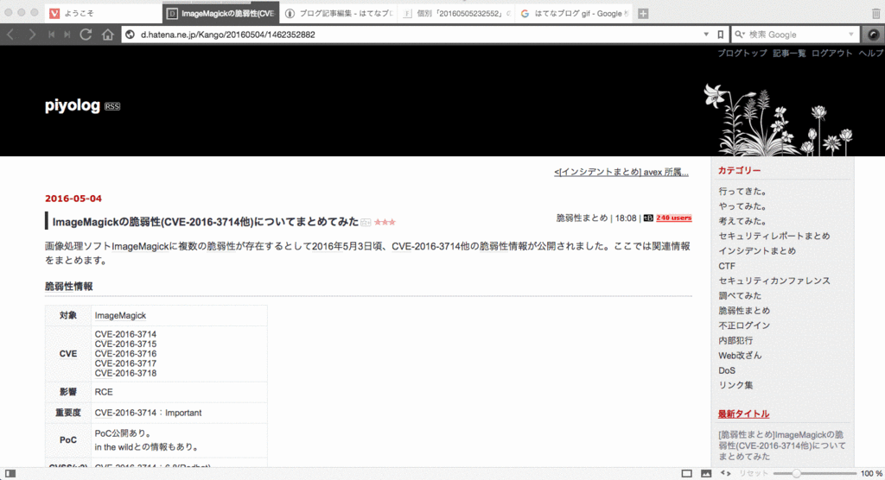
Task: Toggle tab tiling icon in status bar
Action: [x=686, y=473]
